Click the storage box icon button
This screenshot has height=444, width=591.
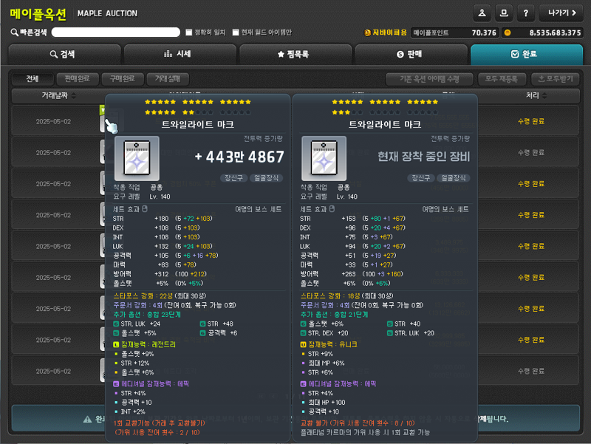coord(504,13)
